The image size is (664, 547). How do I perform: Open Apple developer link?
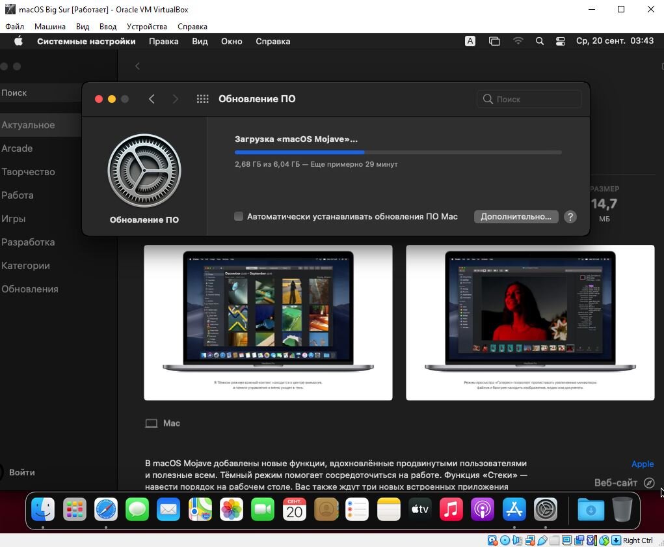[x=643, y=464]
